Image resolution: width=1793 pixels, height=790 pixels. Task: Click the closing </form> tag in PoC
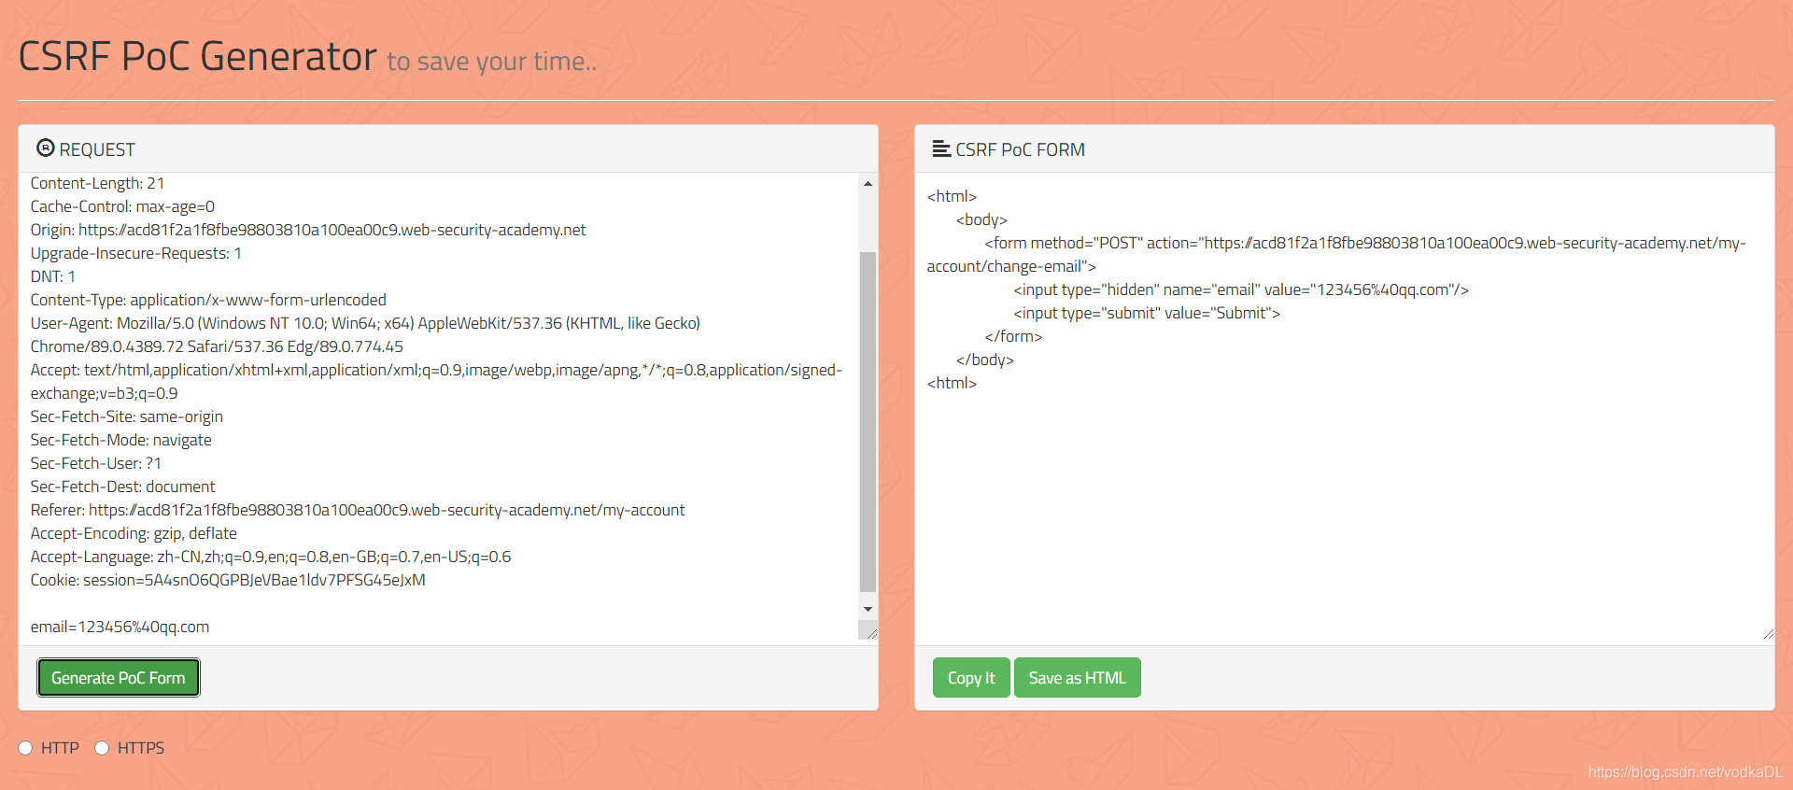point(1013,336)
